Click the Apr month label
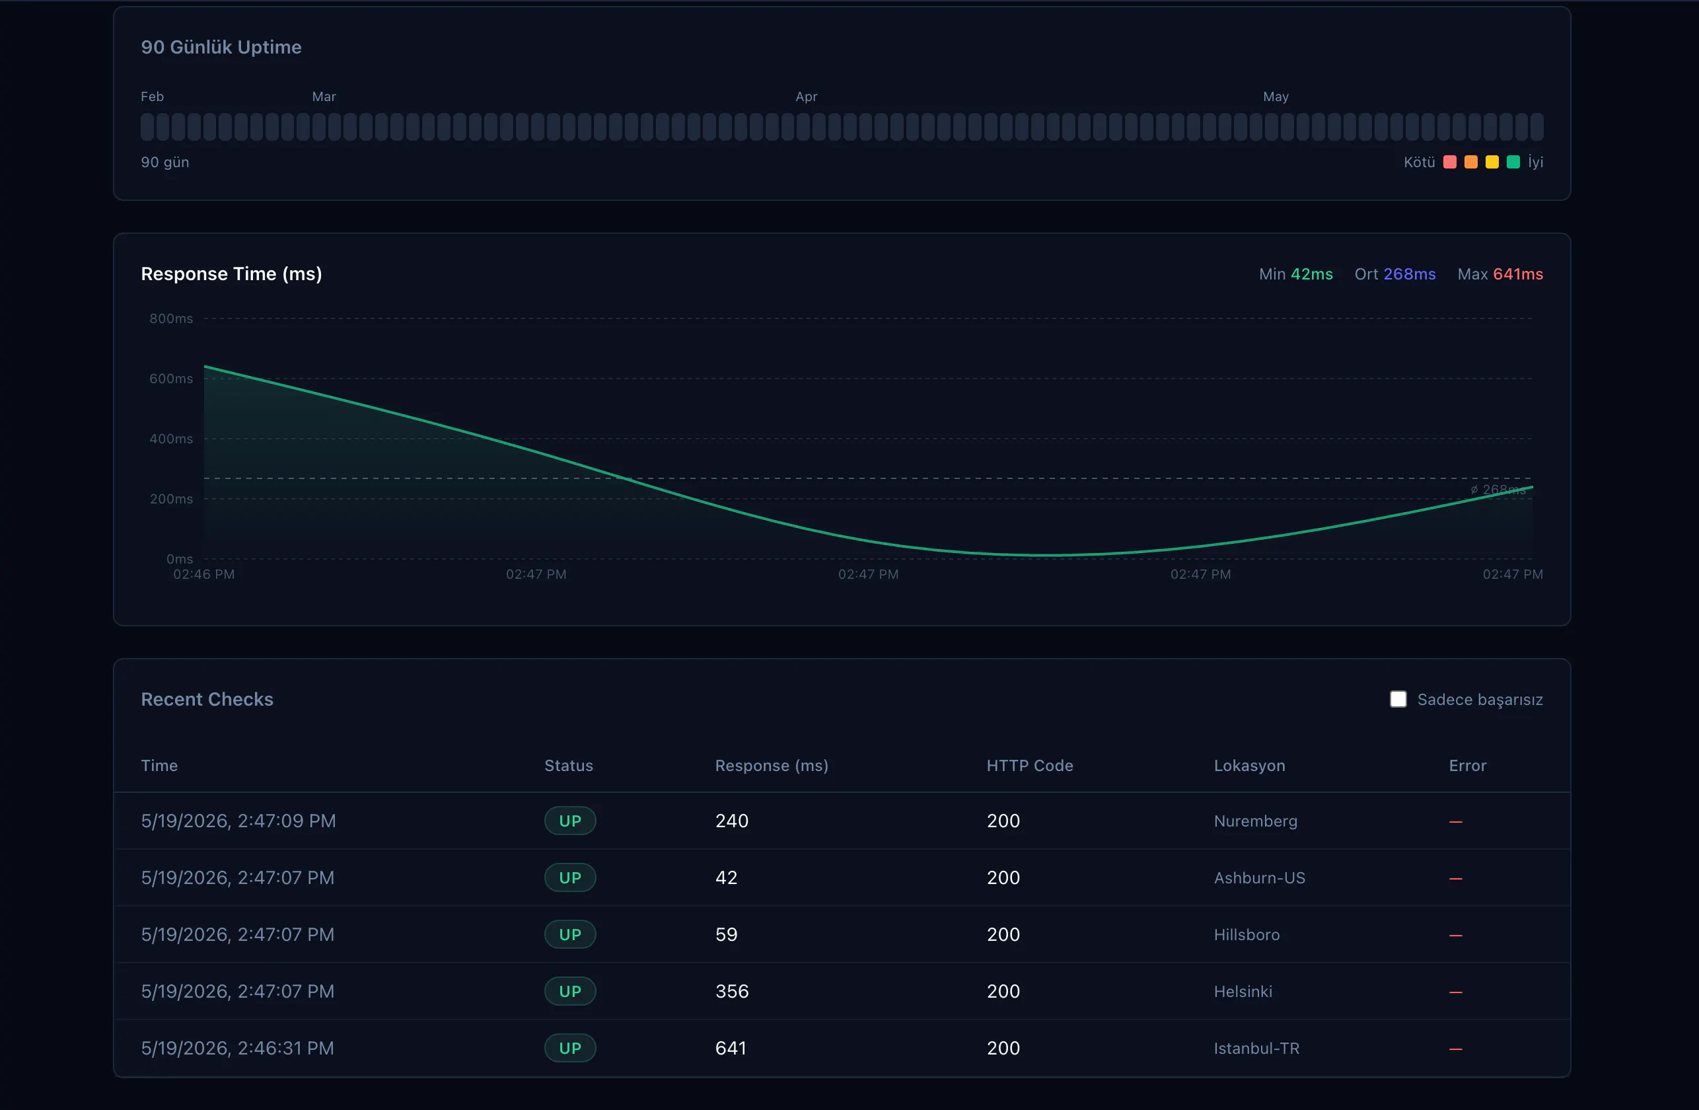Viewport: 1699px width, 1110px height. (x=806, y=96)
